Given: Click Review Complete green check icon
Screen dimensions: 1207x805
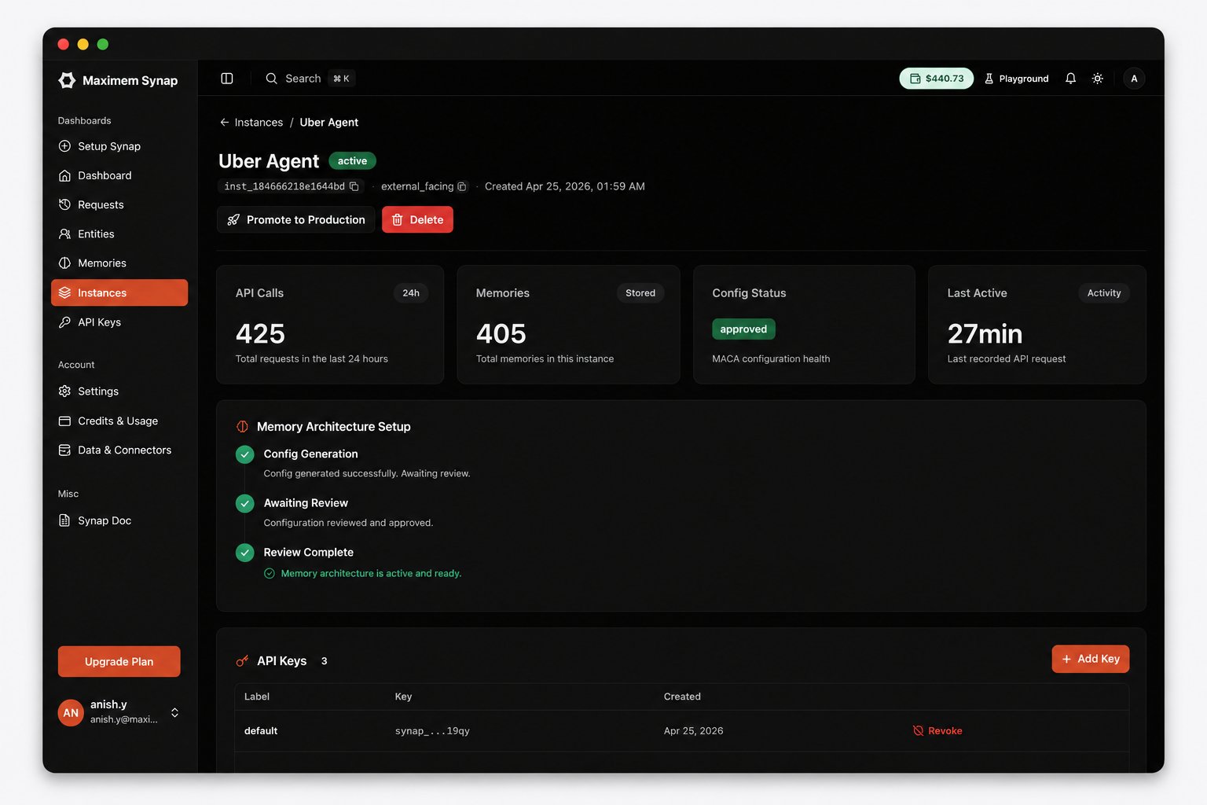Looking at the screenshot, I should 245,553.
